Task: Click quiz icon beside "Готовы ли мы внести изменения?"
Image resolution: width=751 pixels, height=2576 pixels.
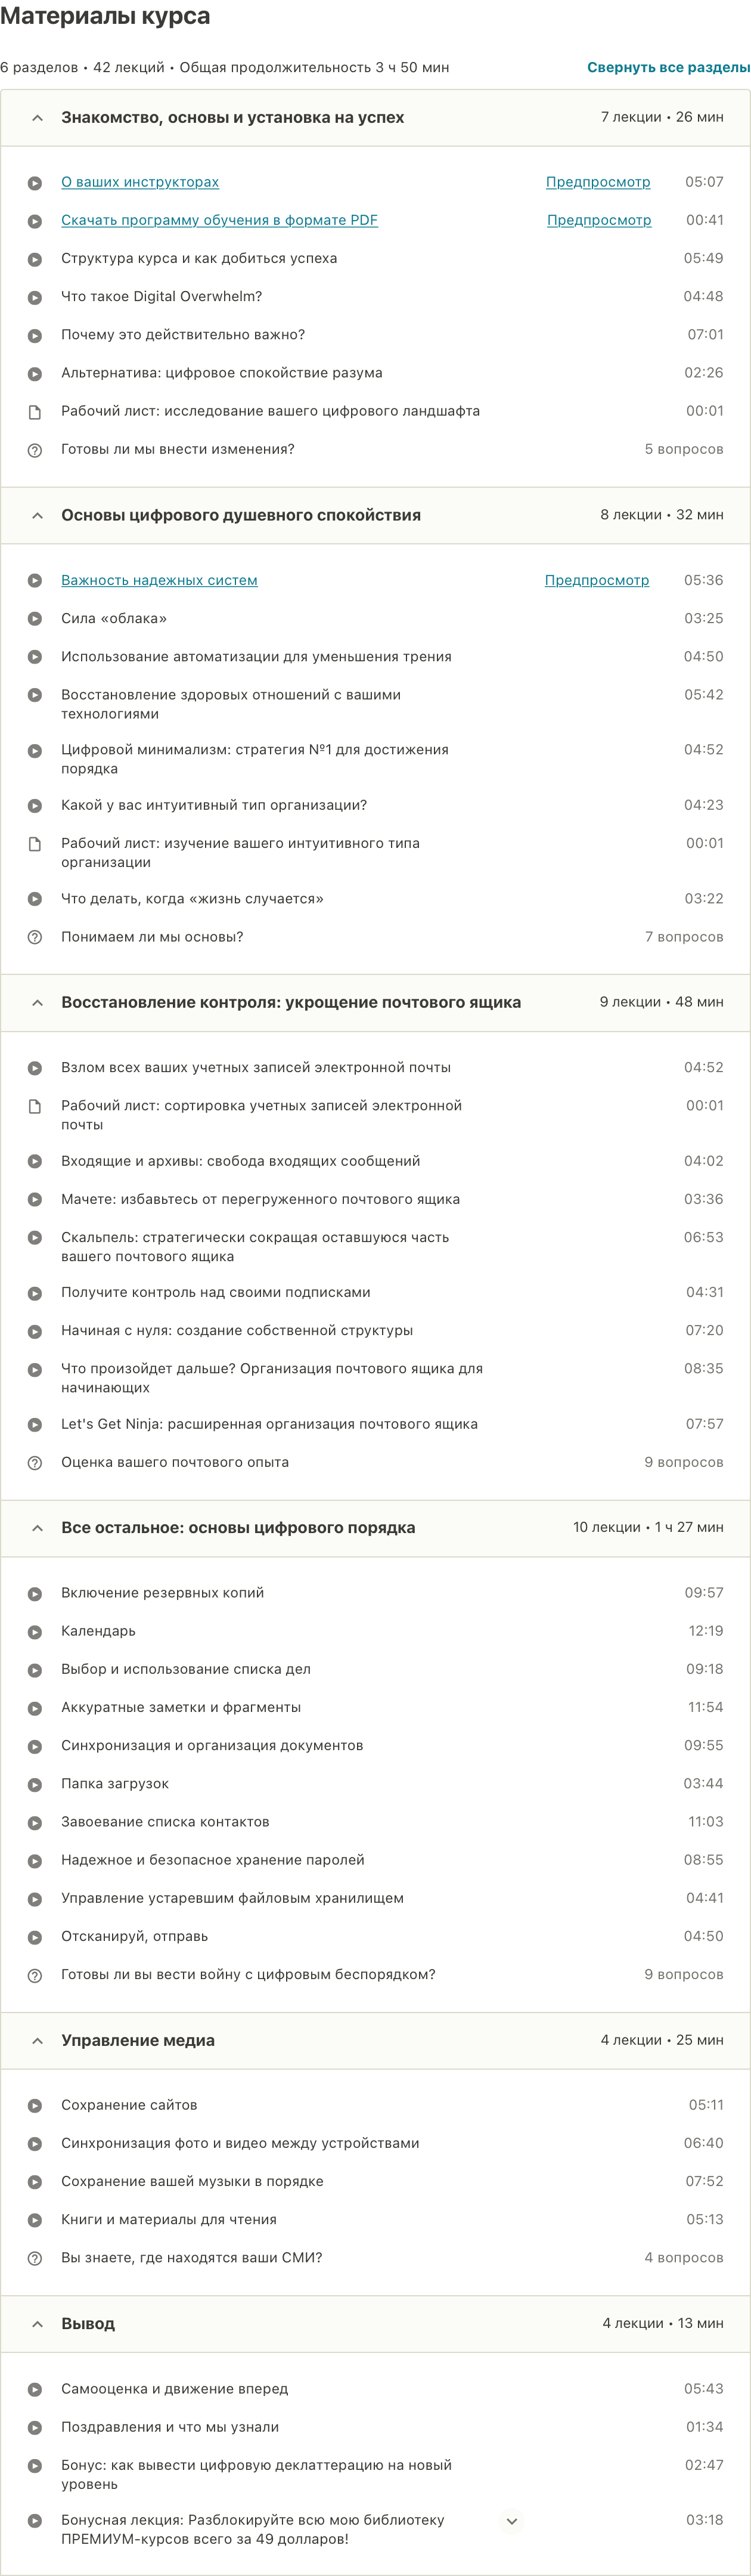Action: coord(36,449)
